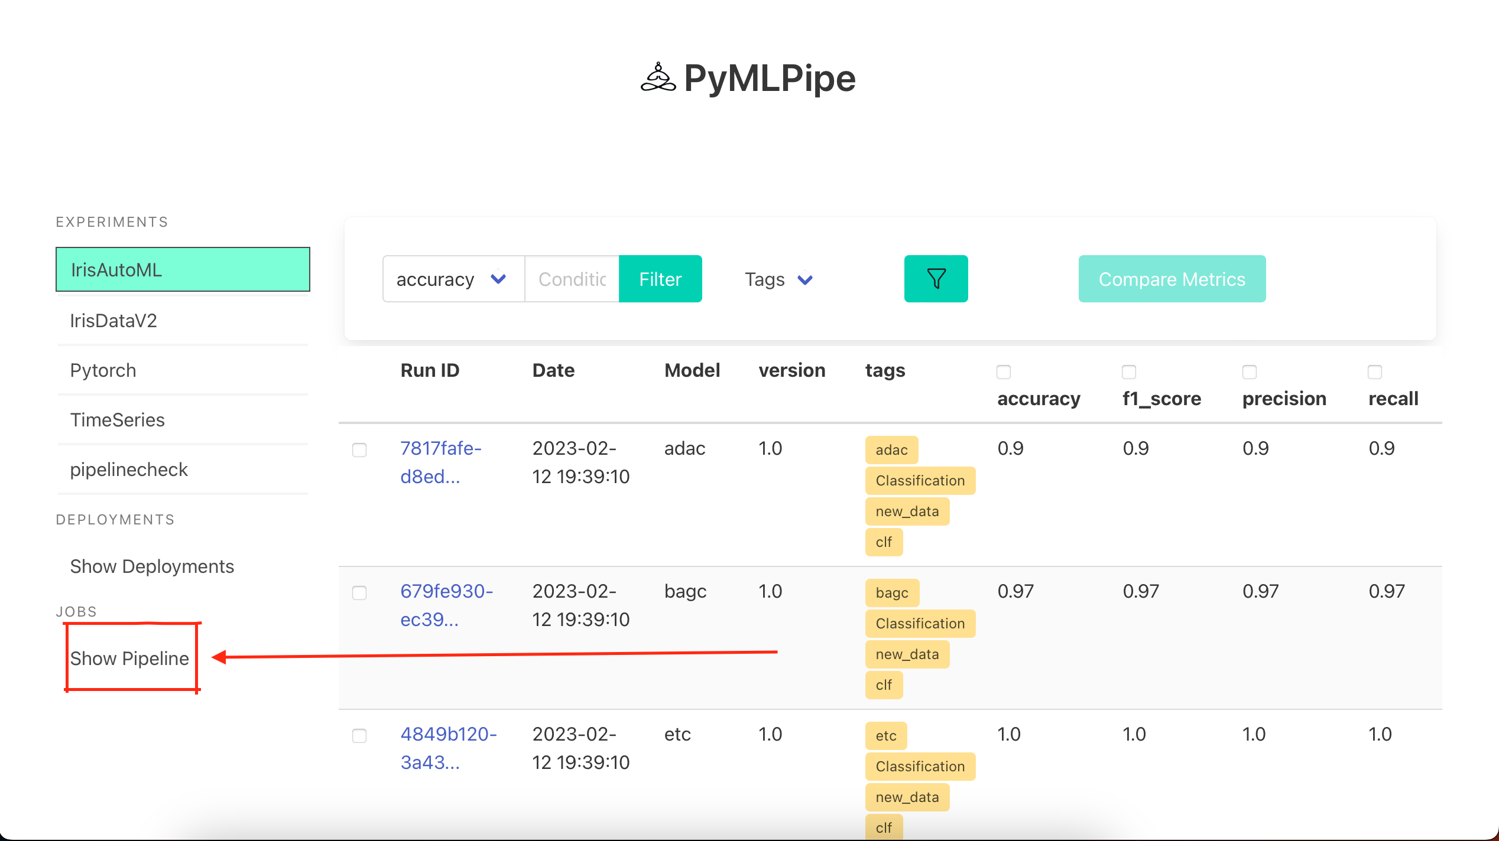
Task: Expand the Tags dropdown
Action: pos(778,279)
